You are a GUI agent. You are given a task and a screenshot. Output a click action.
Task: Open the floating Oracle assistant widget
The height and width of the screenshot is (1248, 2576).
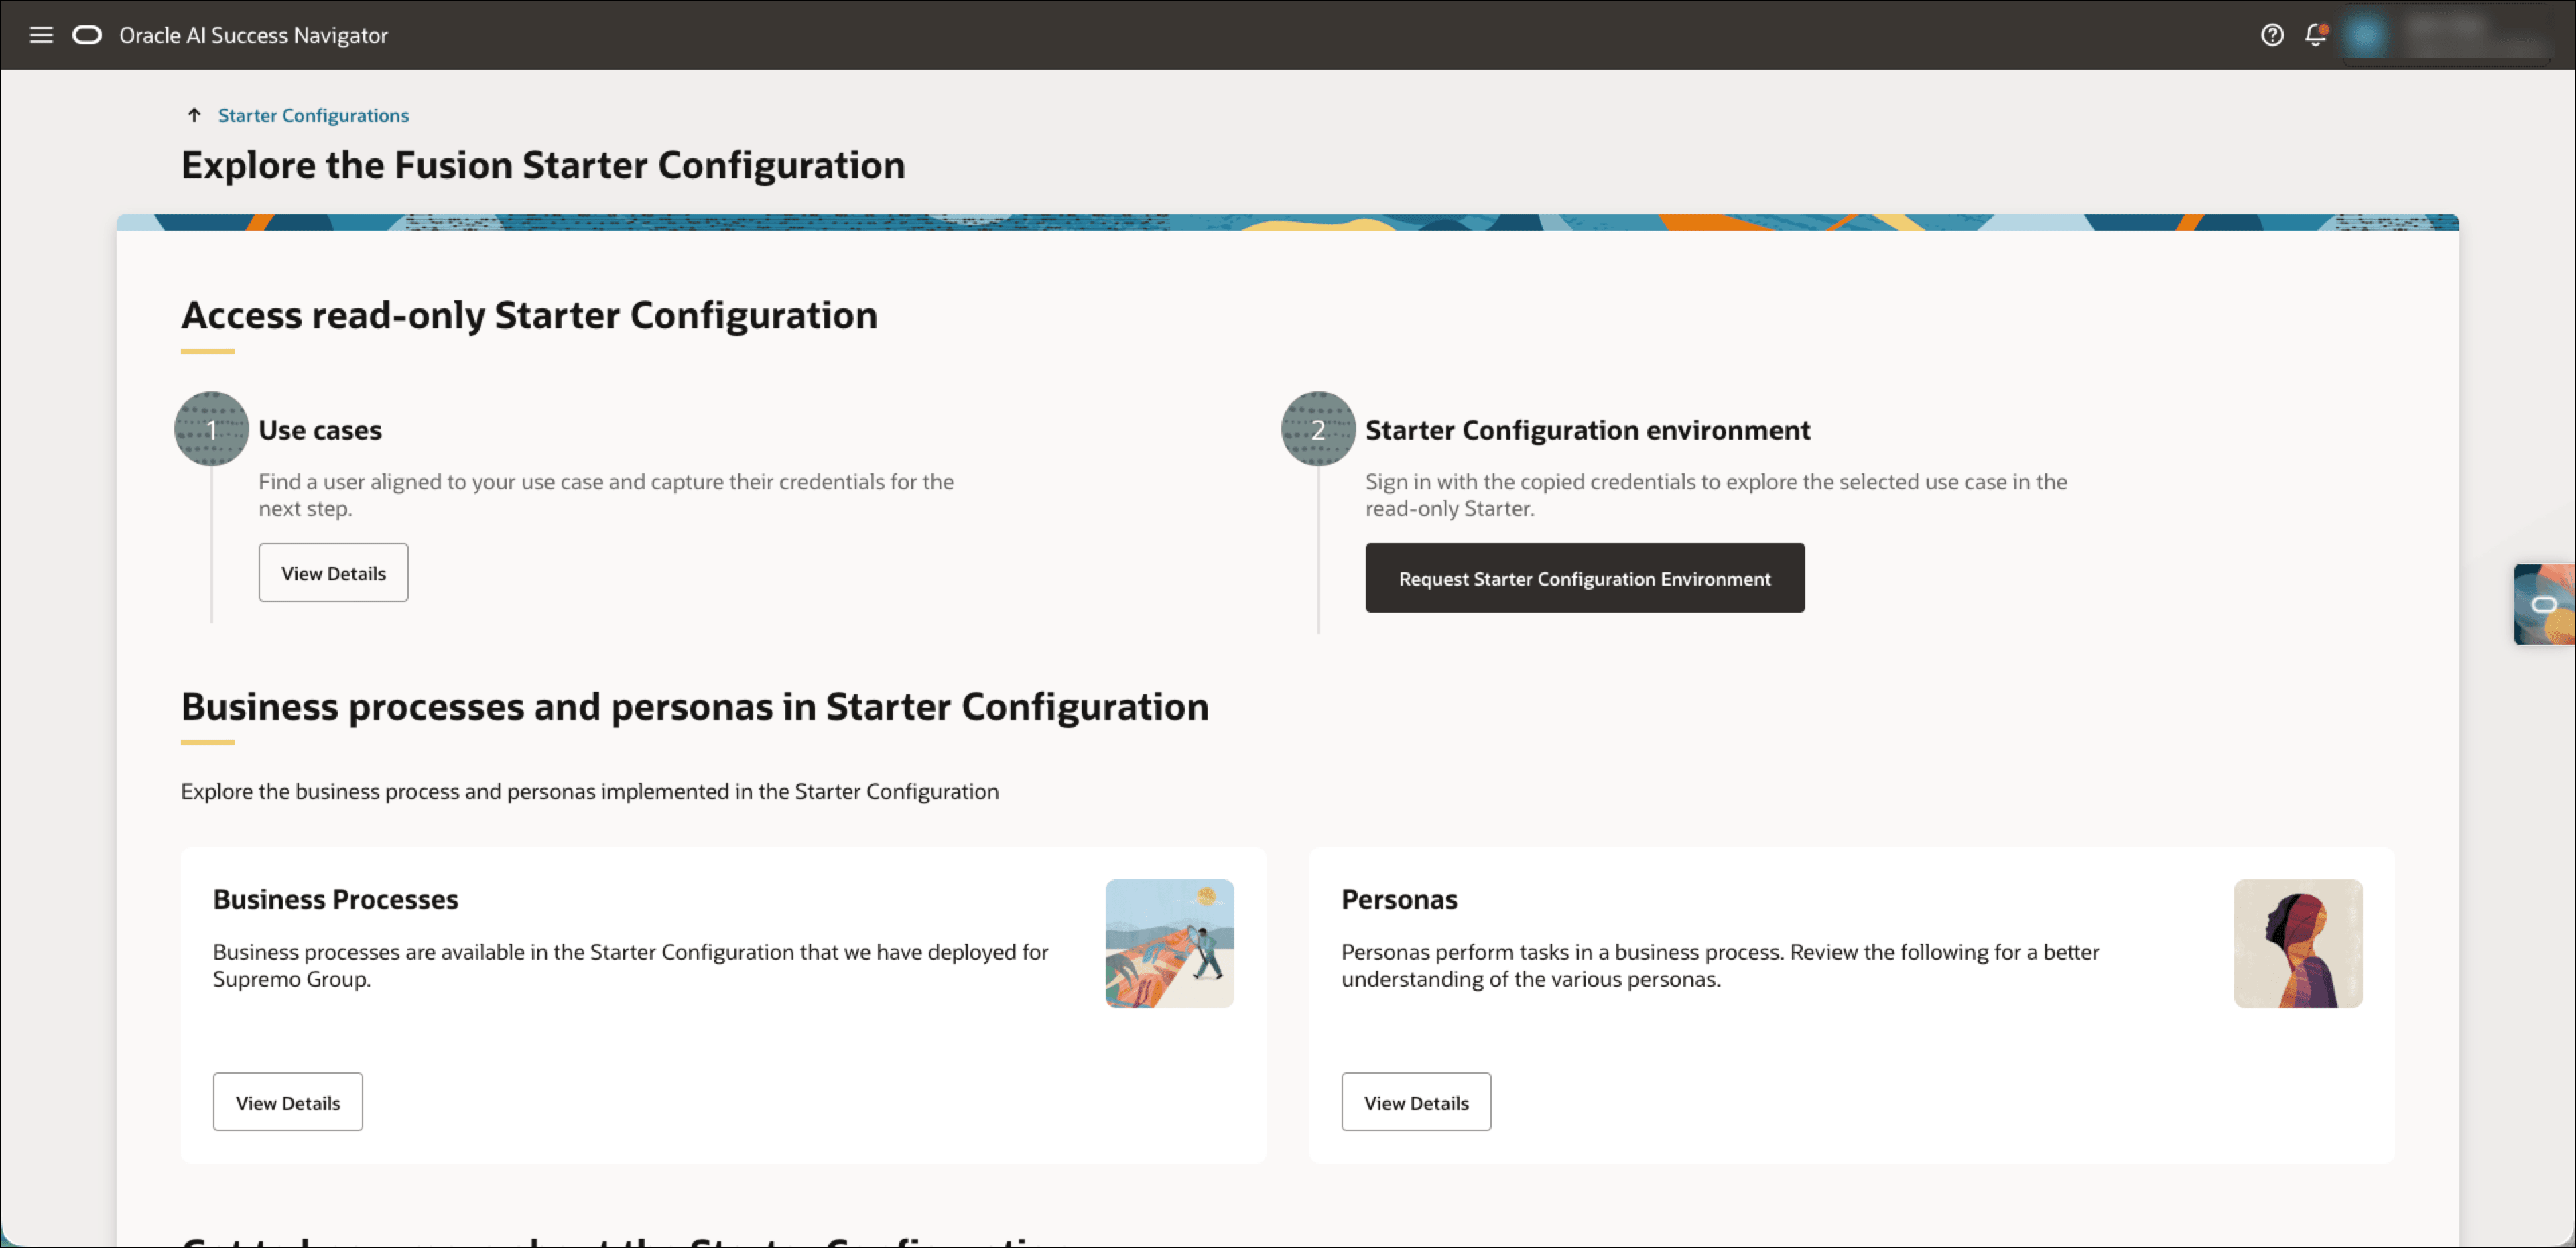point(2544,604)
